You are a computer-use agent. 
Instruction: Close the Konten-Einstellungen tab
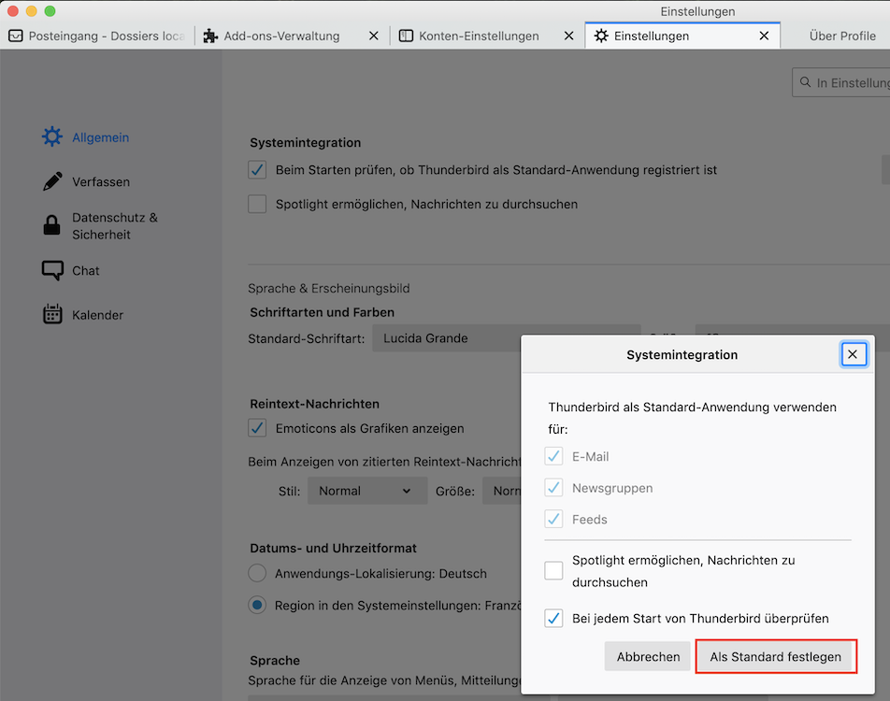pos(568,36)
